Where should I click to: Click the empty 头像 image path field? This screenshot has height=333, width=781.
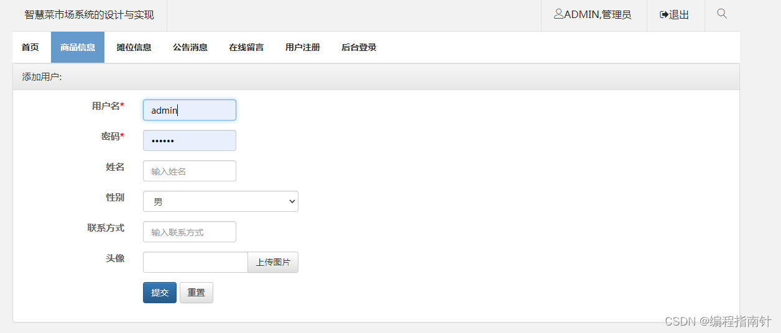tap(195, 262)
